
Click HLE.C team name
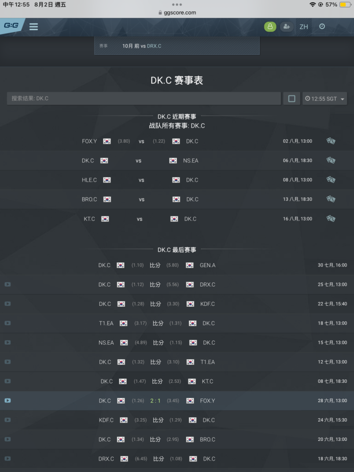(x=89, y=180)
